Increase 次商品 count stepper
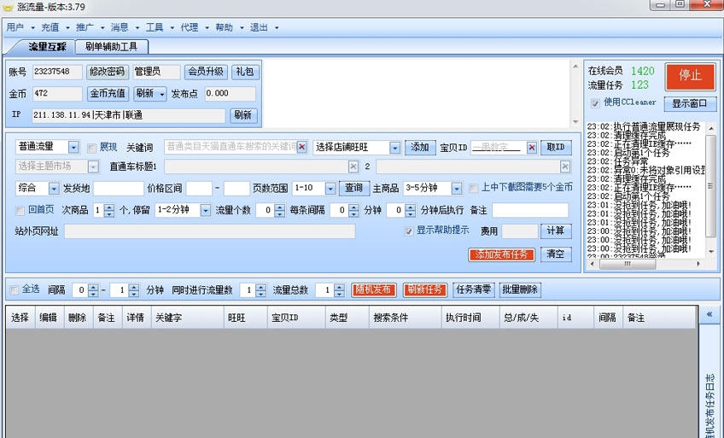Image resolution: width=724 pixels, height=438 pixels. (x=109, y=207)
